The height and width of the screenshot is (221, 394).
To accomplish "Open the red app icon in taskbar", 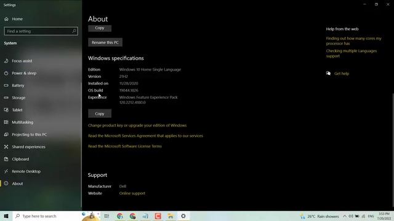I will 158,216.
